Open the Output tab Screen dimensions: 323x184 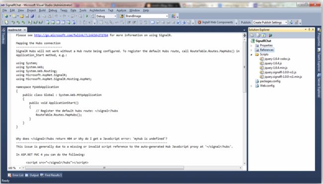pyautogui.click(x=32, y=175)
